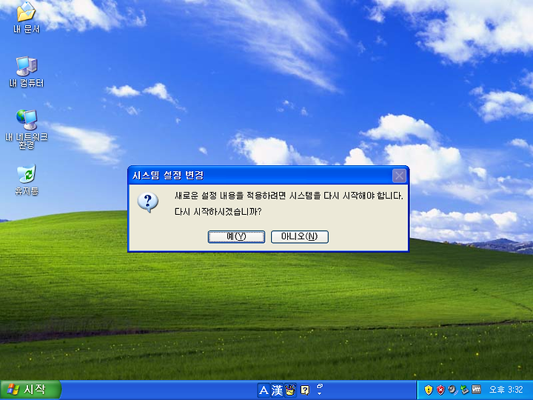Click the question mark icon in dialog
Image resolution: width=533 pixels, height=400 pixels.
[147, 202]
